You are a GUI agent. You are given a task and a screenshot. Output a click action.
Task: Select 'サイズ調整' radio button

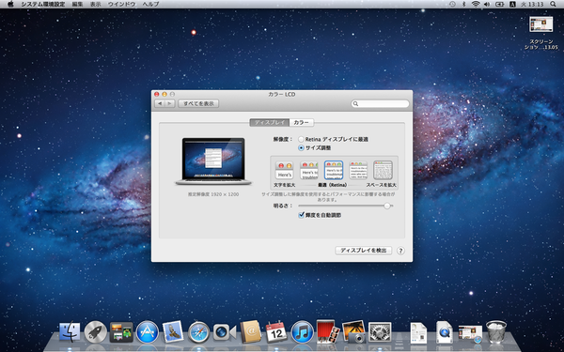point(301,147)
